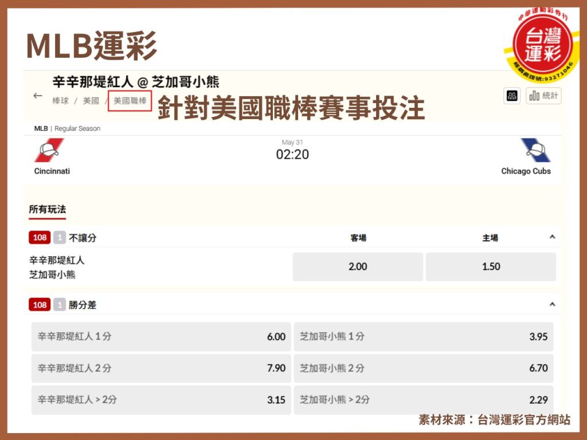Select 辛辛那堤紅人 2分 at 7.90

[161, 368]
